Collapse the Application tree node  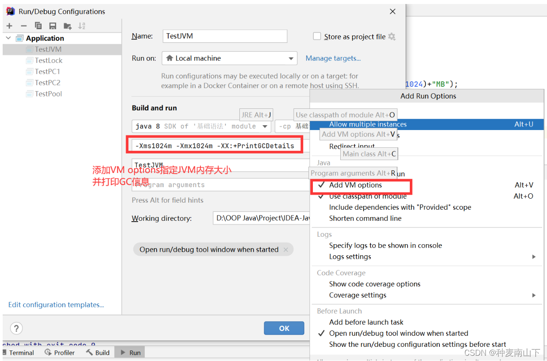click(8, 38)
